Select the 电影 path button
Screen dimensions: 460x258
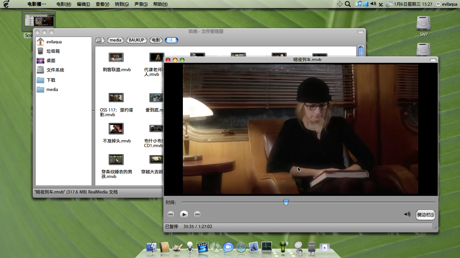point(156,40)
